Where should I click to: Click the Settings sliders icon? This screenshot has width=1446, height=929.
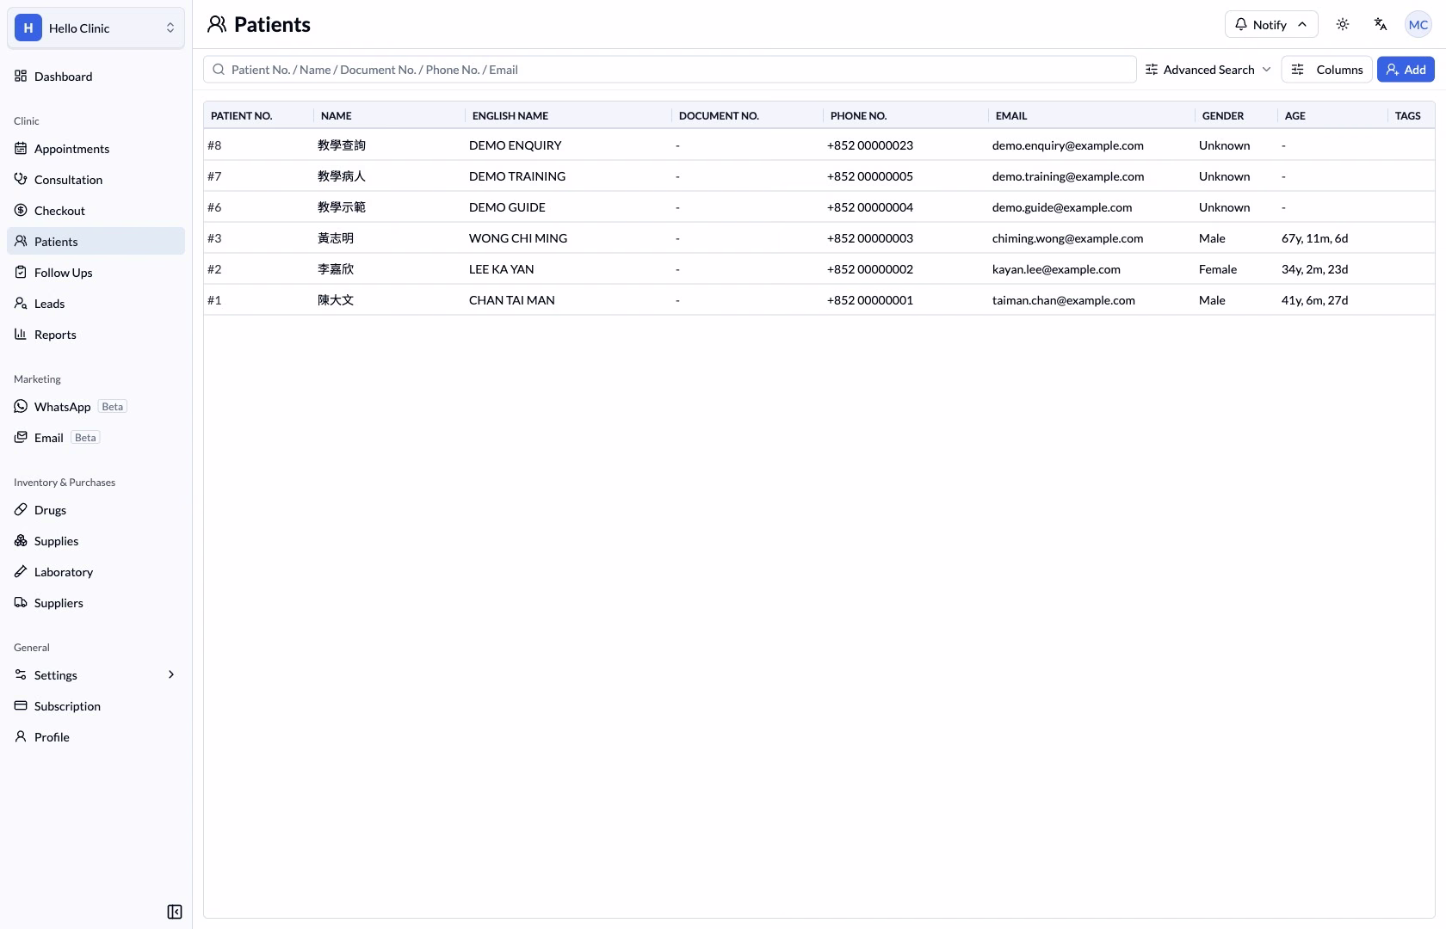click(x=21, y=674)
